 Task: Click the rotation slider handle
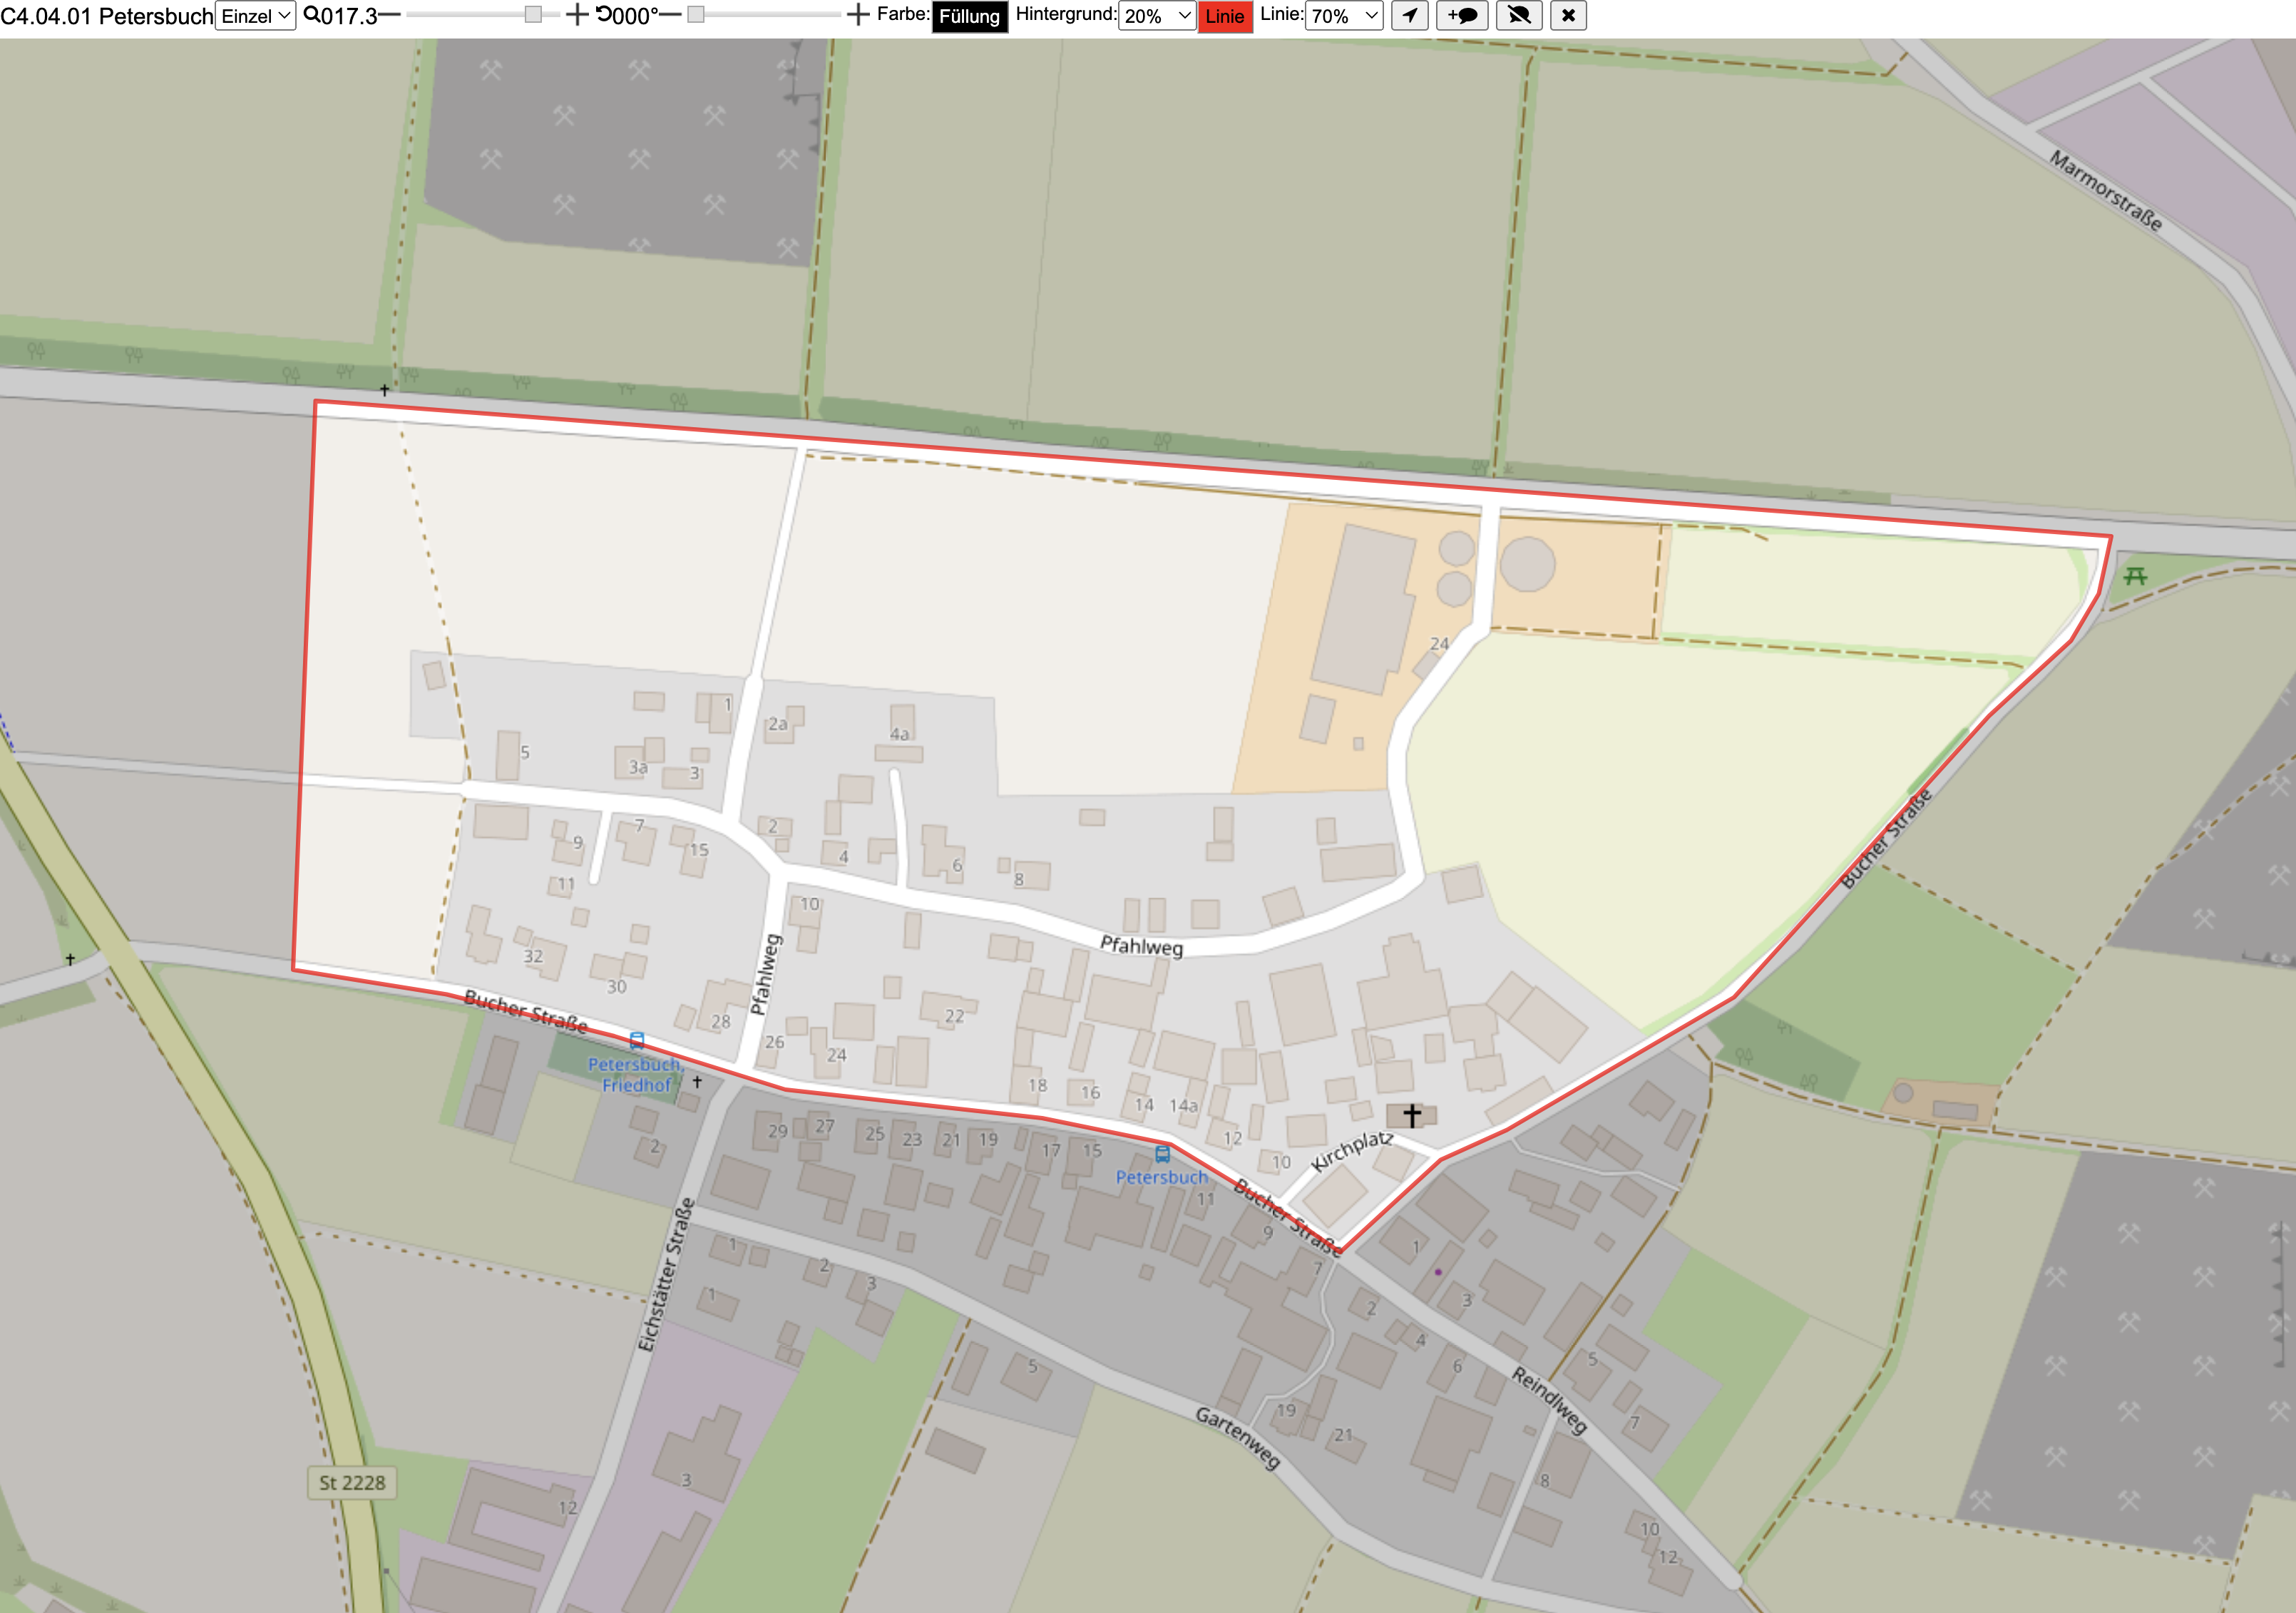(696, 15)
